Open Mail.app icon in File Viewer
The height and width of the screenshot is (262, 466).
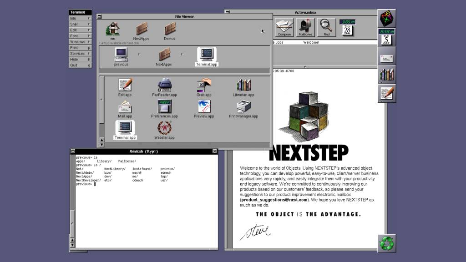tap(125, 109)
